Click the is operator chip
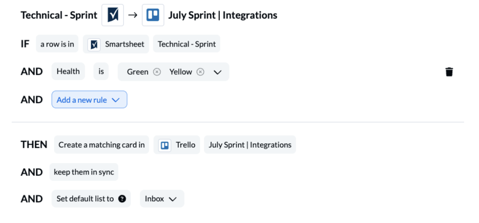Viewport: 479px width, 223px height. [101, 71]
